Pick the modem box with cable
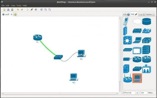This screenshot has width=157, height=98. [127, 59]
